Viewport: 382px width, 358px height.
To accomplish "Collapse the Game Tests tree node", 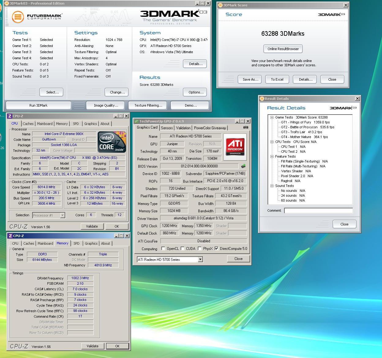I will pyautogui.click(x=272, y=117).
